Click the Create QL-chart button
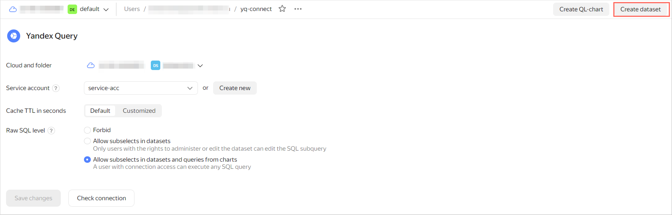The image size is (672, 215). (x=581, y=9)
